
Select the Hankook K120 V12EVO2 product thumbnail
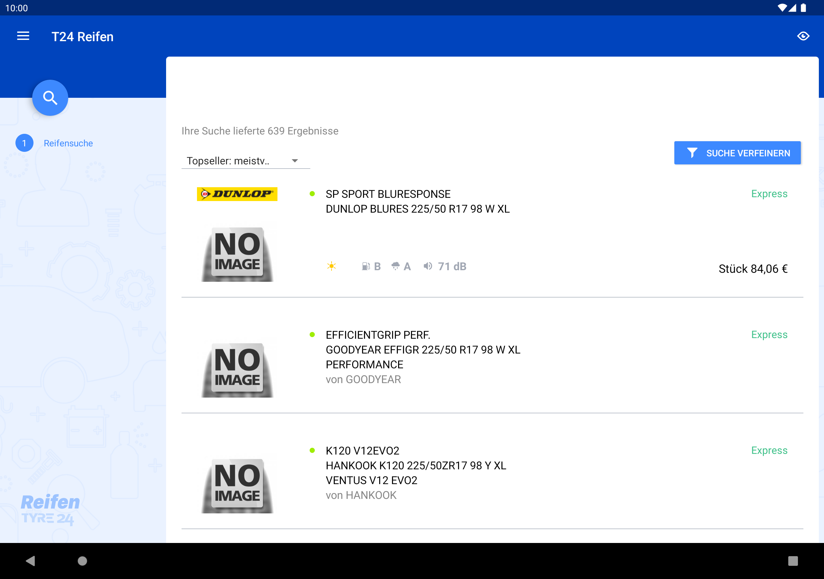pyautogui.click(x=237, y=485)
